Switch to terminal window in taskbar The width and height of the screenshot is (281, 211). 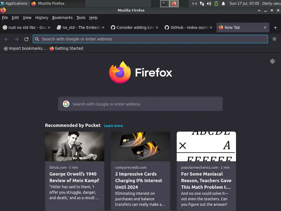pyautogui.click(x=165, y=3)
